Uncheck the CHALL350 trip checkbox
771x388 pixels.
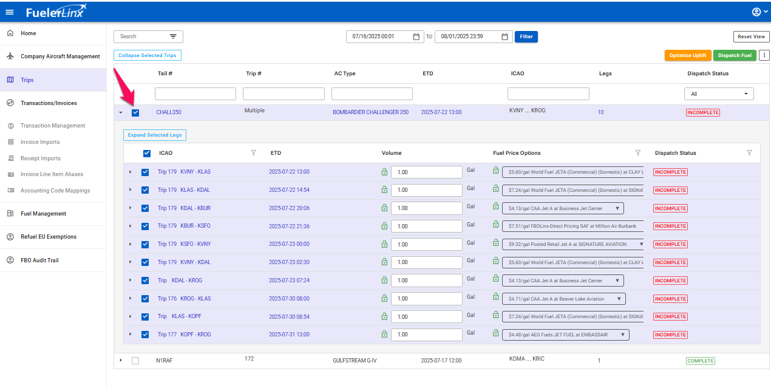[135, 112]
